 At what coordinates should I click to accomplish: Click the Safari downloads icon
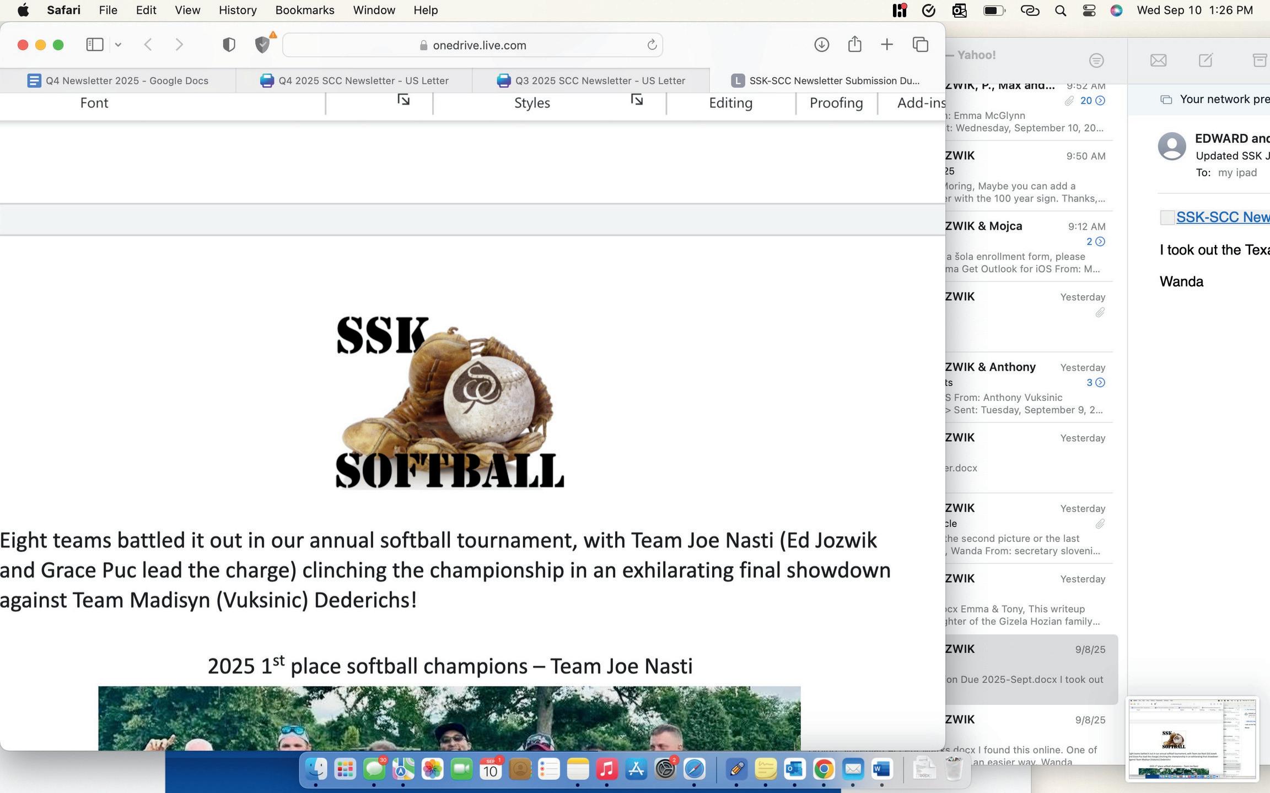821,45
